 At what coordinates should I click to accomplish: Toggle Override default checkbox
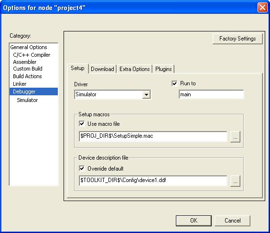[x=82, y=168]
